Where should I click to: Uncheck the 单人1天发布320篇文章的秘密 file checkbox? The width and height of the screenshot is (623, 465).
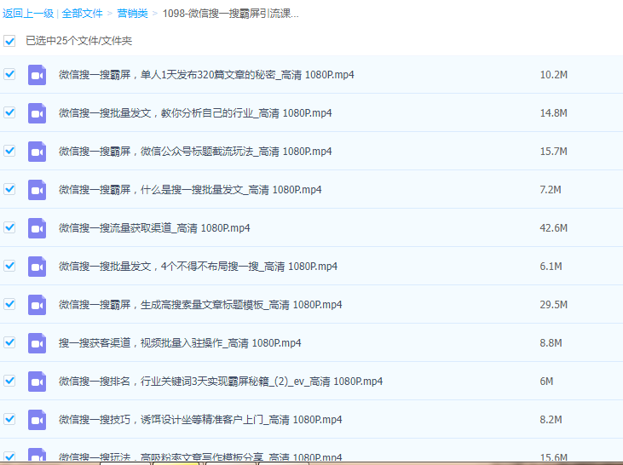(9, 74)
